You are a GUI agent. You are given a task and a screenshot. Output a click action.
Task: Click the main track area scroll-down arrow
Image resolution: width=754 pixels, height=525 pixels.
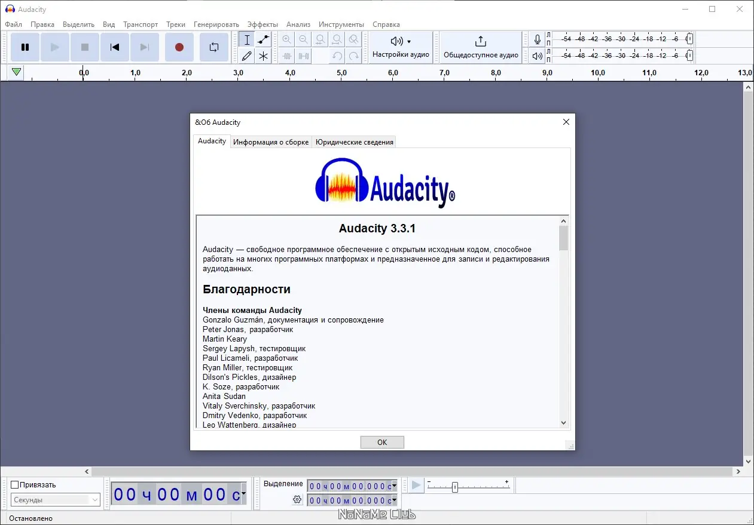pos(748,461)
